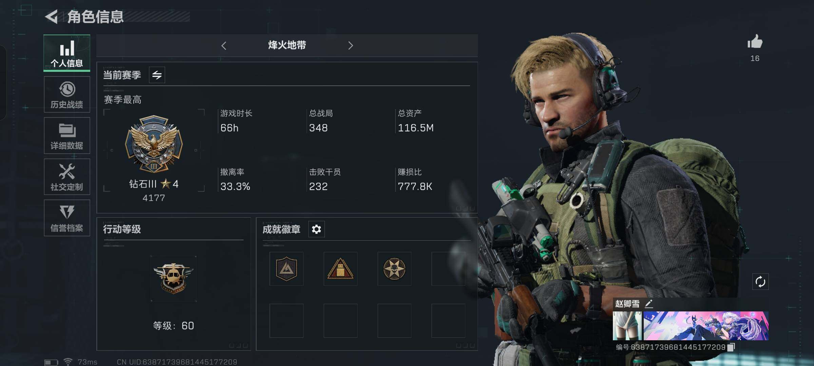814x366 pixels.
Task: Select the shield triangle achievement badge
Action: click(x=286, y=269)
